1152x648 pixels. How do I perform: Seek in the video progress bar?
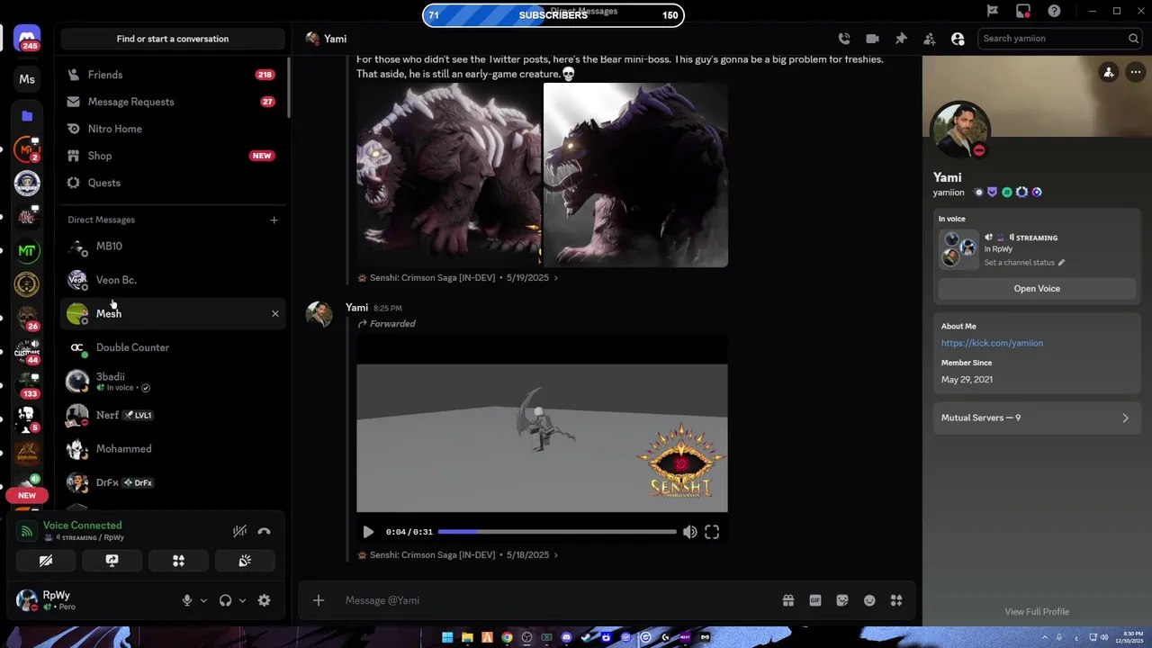pos(557,532)
